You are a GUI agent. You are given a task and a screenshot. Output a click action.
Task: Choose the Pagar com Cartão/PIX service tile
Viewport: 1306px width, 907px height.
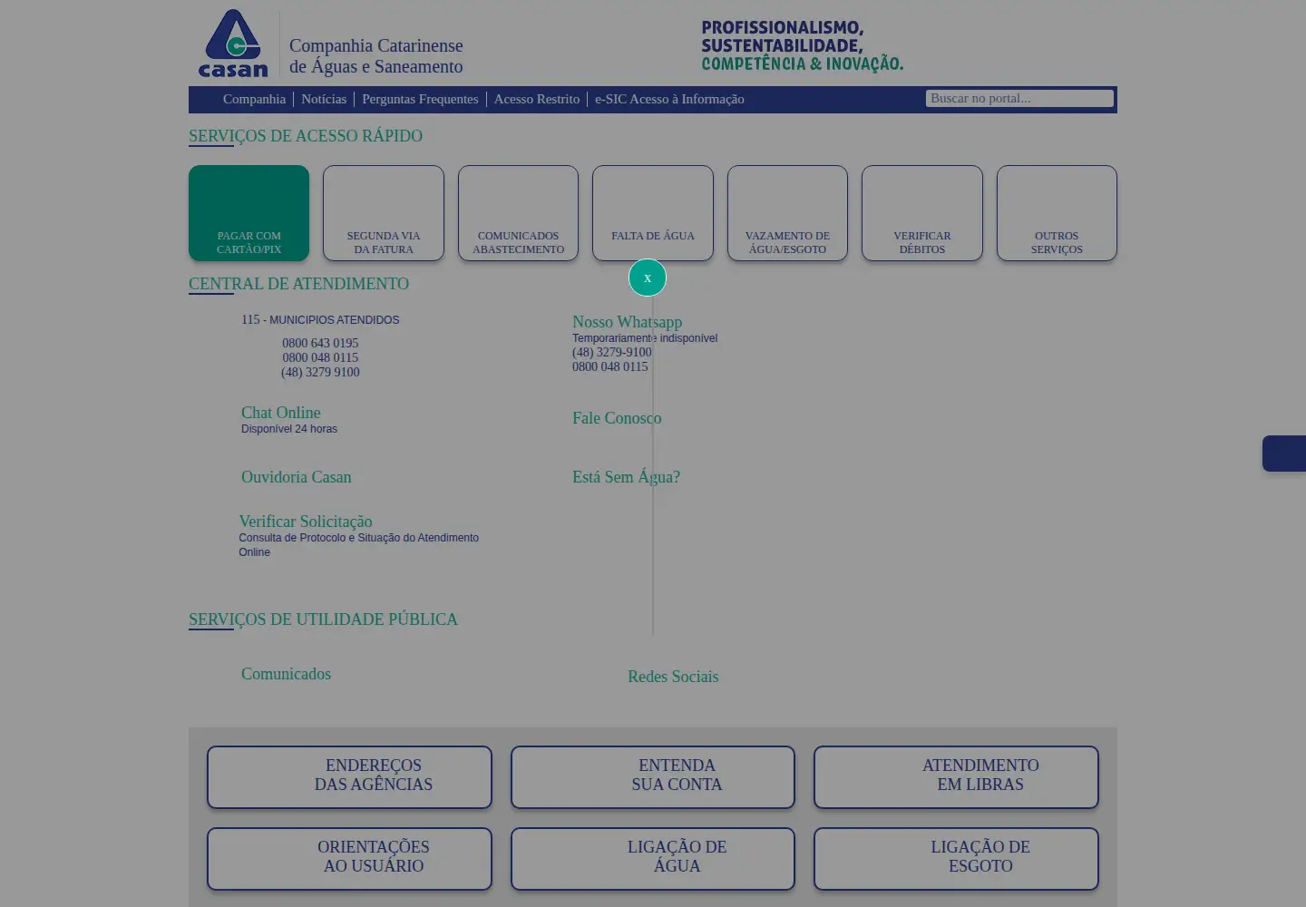click(249, 213)
